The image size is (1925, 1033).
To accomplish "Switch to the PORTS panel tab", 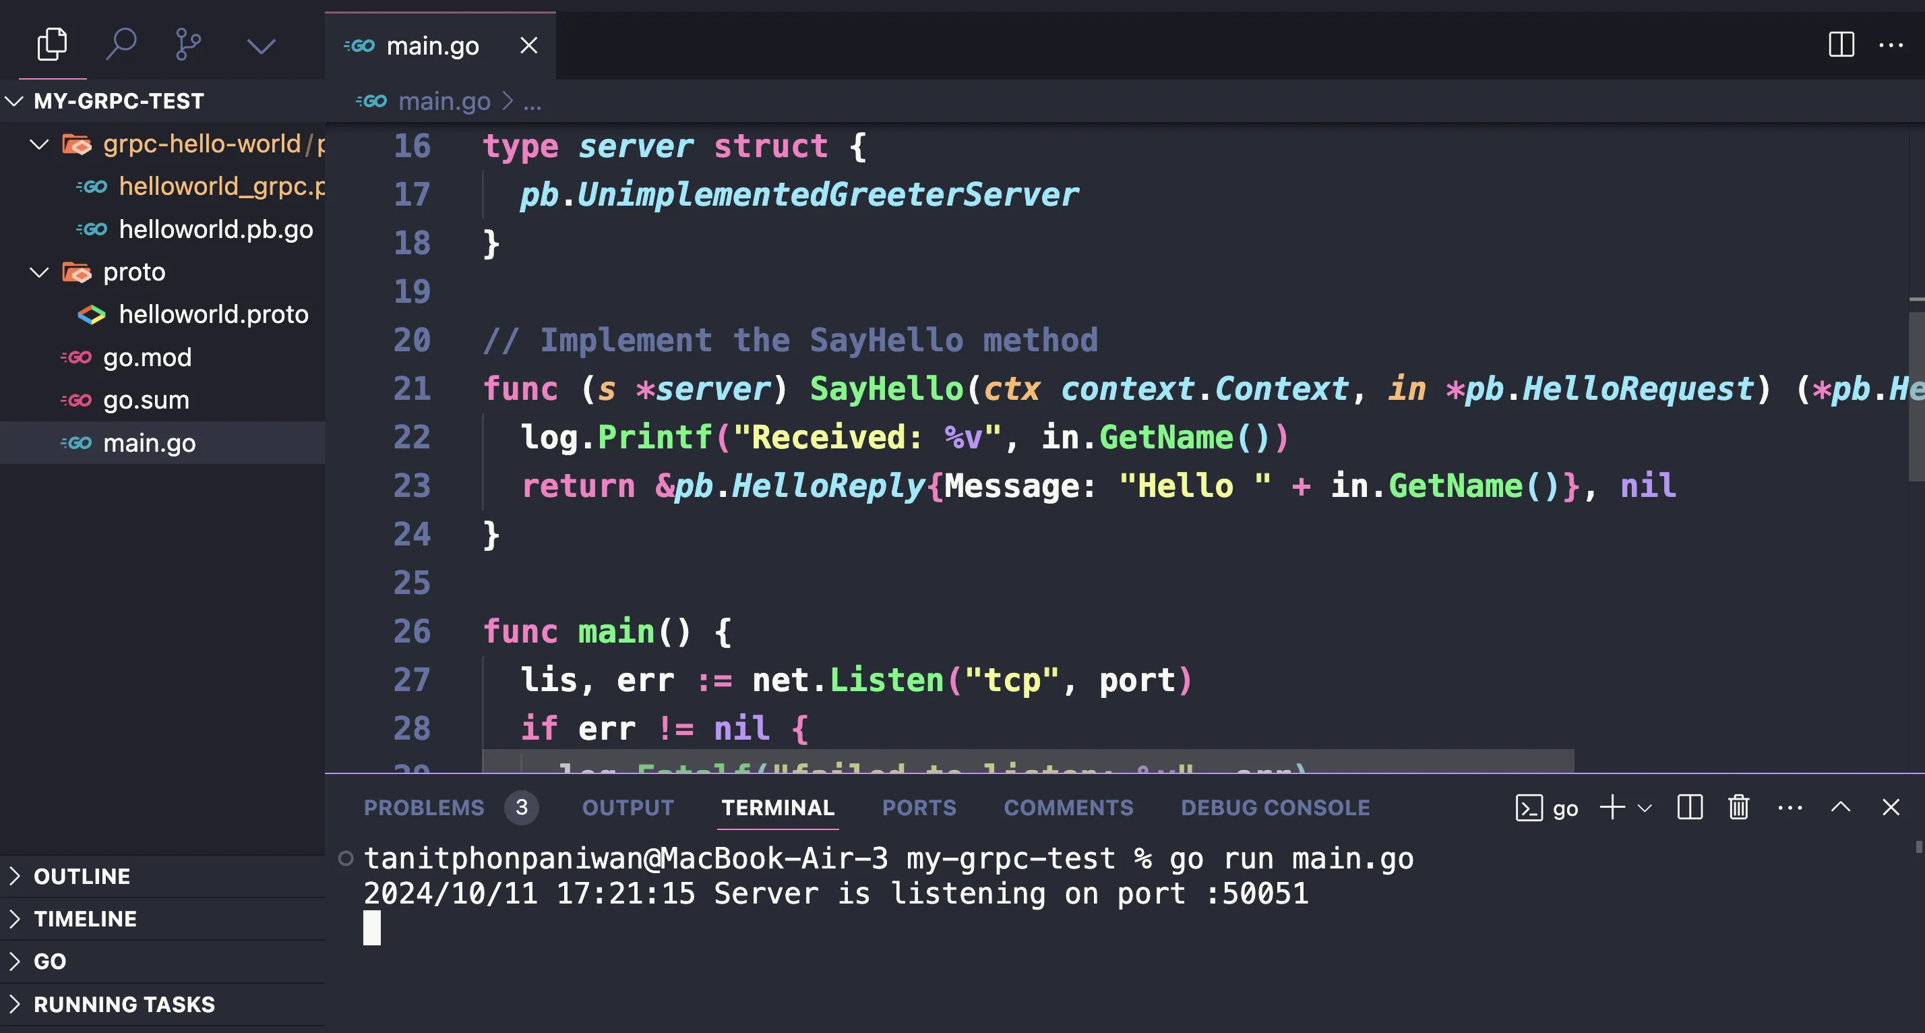I will [x=919, y=807].
